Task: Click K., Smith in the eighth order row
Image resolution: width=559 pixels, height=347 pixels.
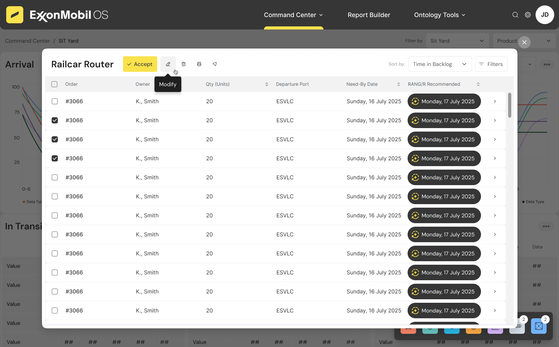Action: (x=147, y=234)
